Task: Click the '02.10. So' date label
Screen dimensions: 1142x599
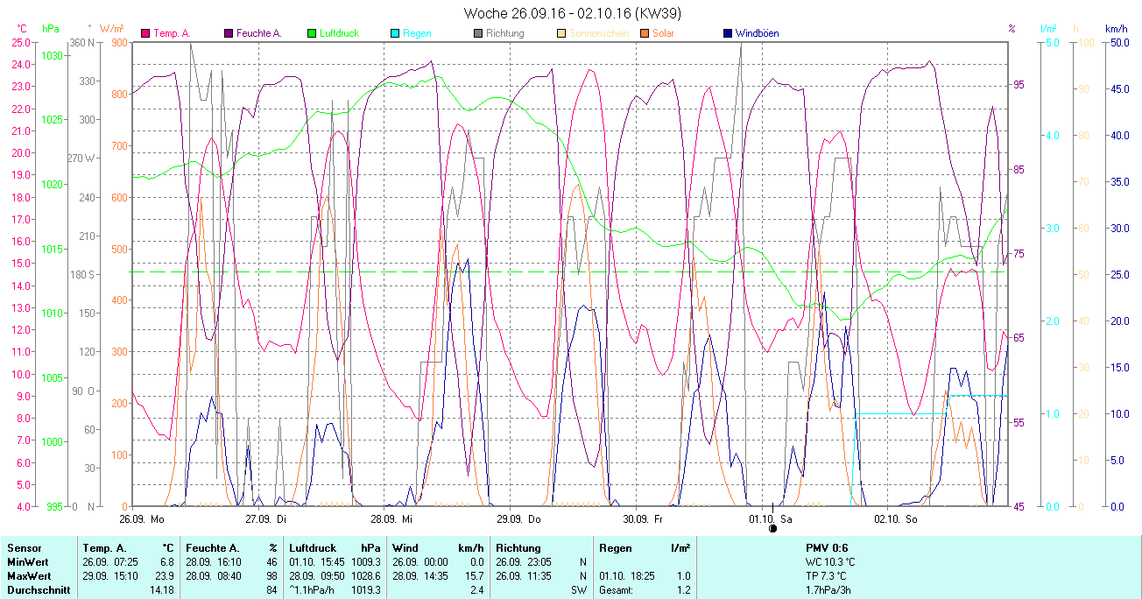Action: pos(896,518)
